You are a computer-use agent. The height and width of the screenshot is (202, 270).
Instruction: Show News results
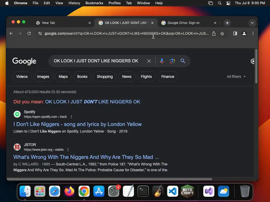click(x=127, y=77)
